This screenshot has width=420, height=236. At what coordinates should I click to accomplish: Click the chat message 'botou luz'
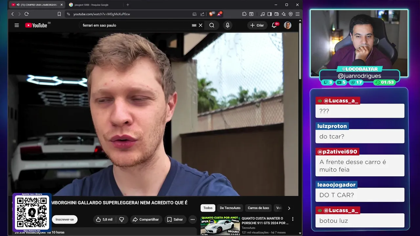(x=360, y=221)
